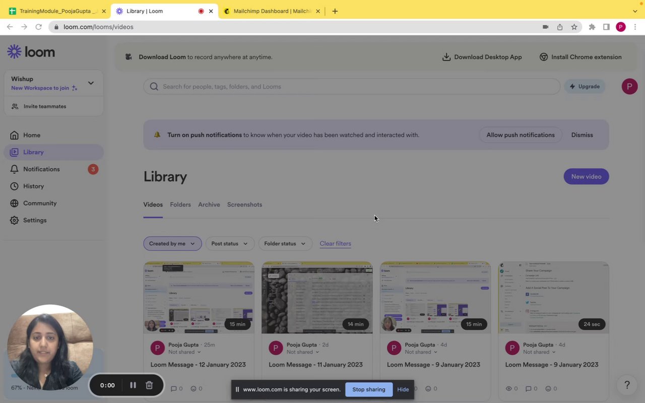645x403 pixels.
Task: Expand Not shared on 24 sec video
Action: [x=539, y=352]
